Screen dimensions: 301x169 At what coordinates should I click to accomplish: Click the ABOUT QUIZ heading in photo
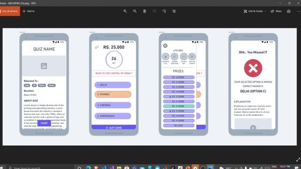pos(31,100)
